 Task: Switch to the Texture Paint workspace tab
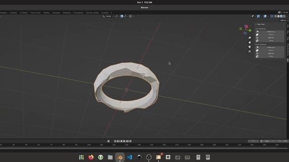tap(35, 13)
